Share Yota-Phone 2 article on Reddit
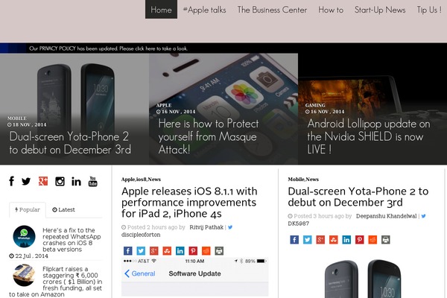This screenshot has height=298, width=447. click(372, 240)
